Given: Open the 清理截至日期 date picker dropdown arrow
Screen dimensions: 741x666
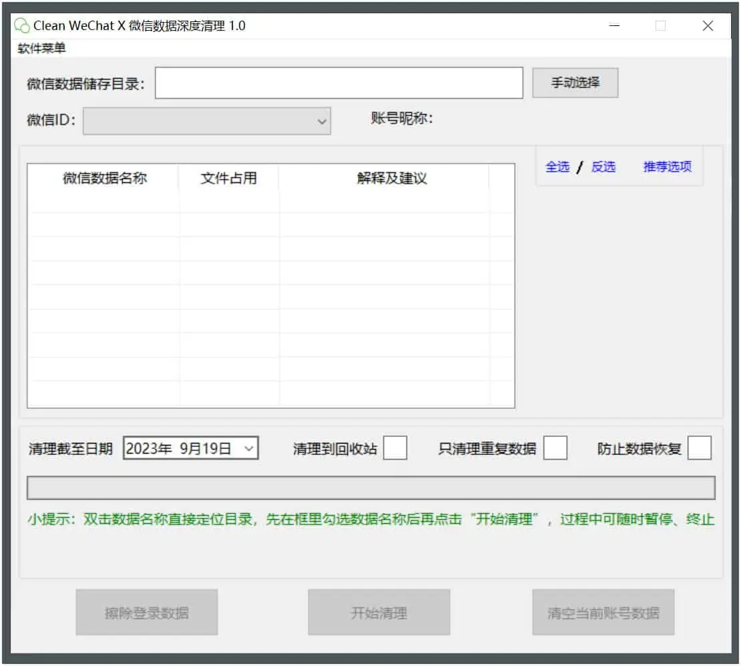Looking at the screenshot, I should tap(248, 449).
